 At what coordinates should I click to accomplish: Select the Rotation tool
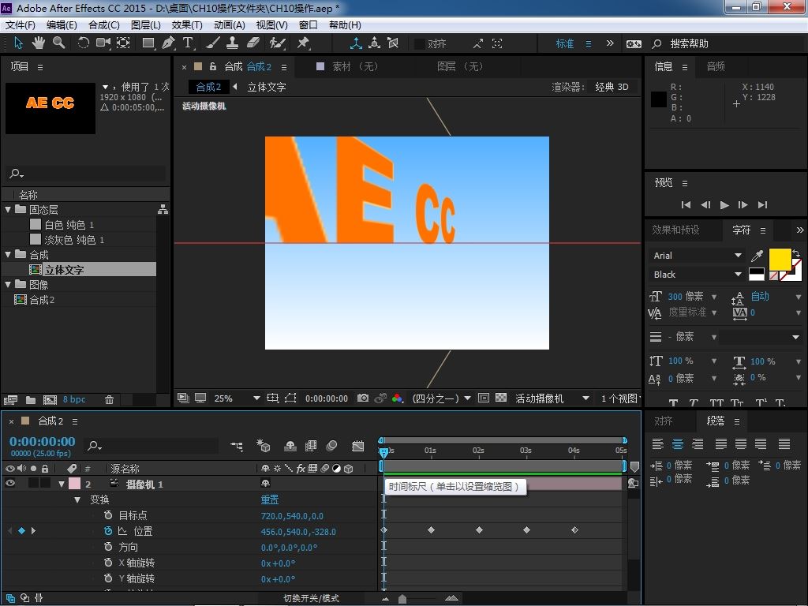[x=83, y=43]
